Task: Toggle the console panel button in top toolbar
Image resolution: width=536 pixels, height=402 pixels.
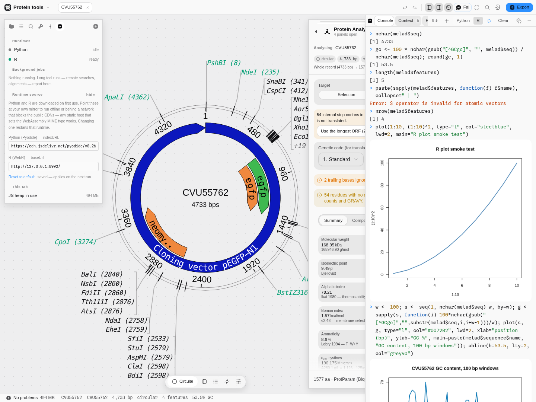Action: (x=449, y=7)
